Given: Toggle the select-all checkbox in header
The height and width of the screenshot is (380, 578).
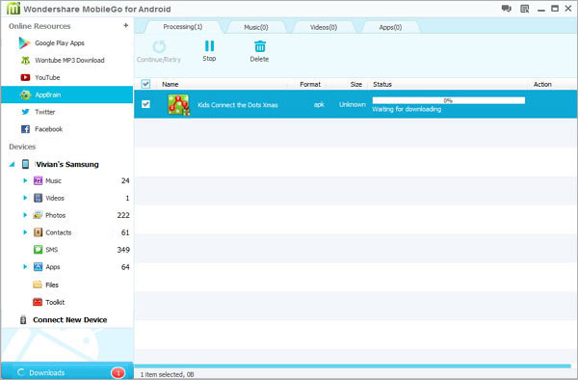Looking at the screenshot, I should coord(145,84).
